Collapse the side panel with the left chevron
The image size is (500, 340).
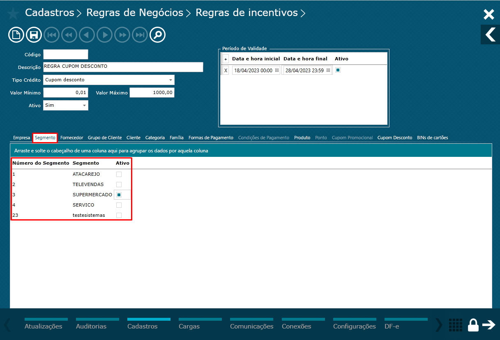click(x=490, y=34)
